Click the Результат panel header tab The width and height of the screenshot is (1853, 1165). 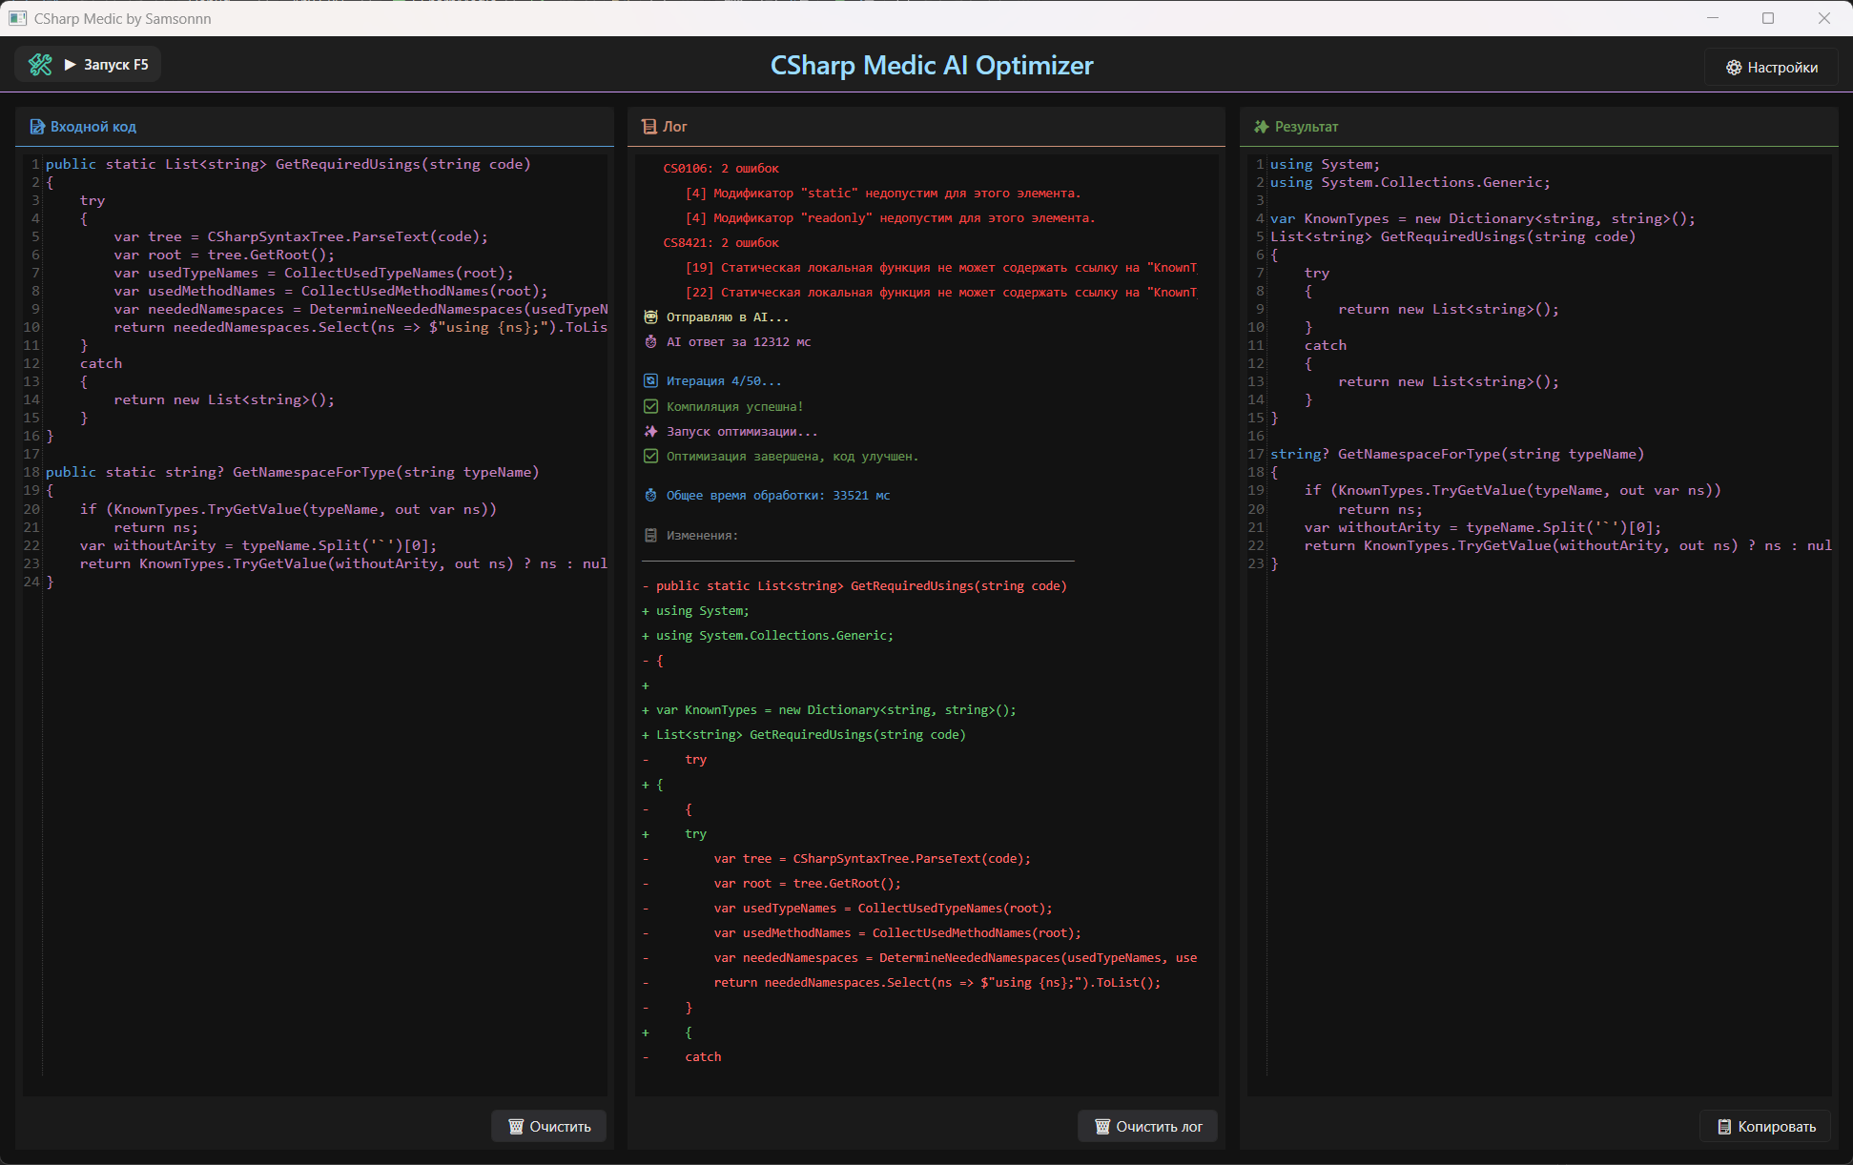[x=1306, y=127]
